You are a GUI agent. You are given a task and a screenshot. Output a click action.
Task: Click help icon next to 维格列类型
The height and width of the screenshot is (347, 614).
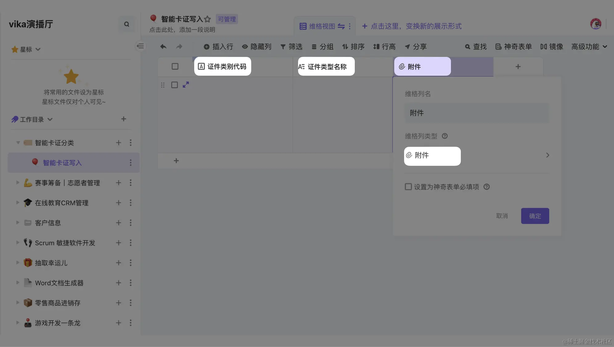(x=444, y=136)
